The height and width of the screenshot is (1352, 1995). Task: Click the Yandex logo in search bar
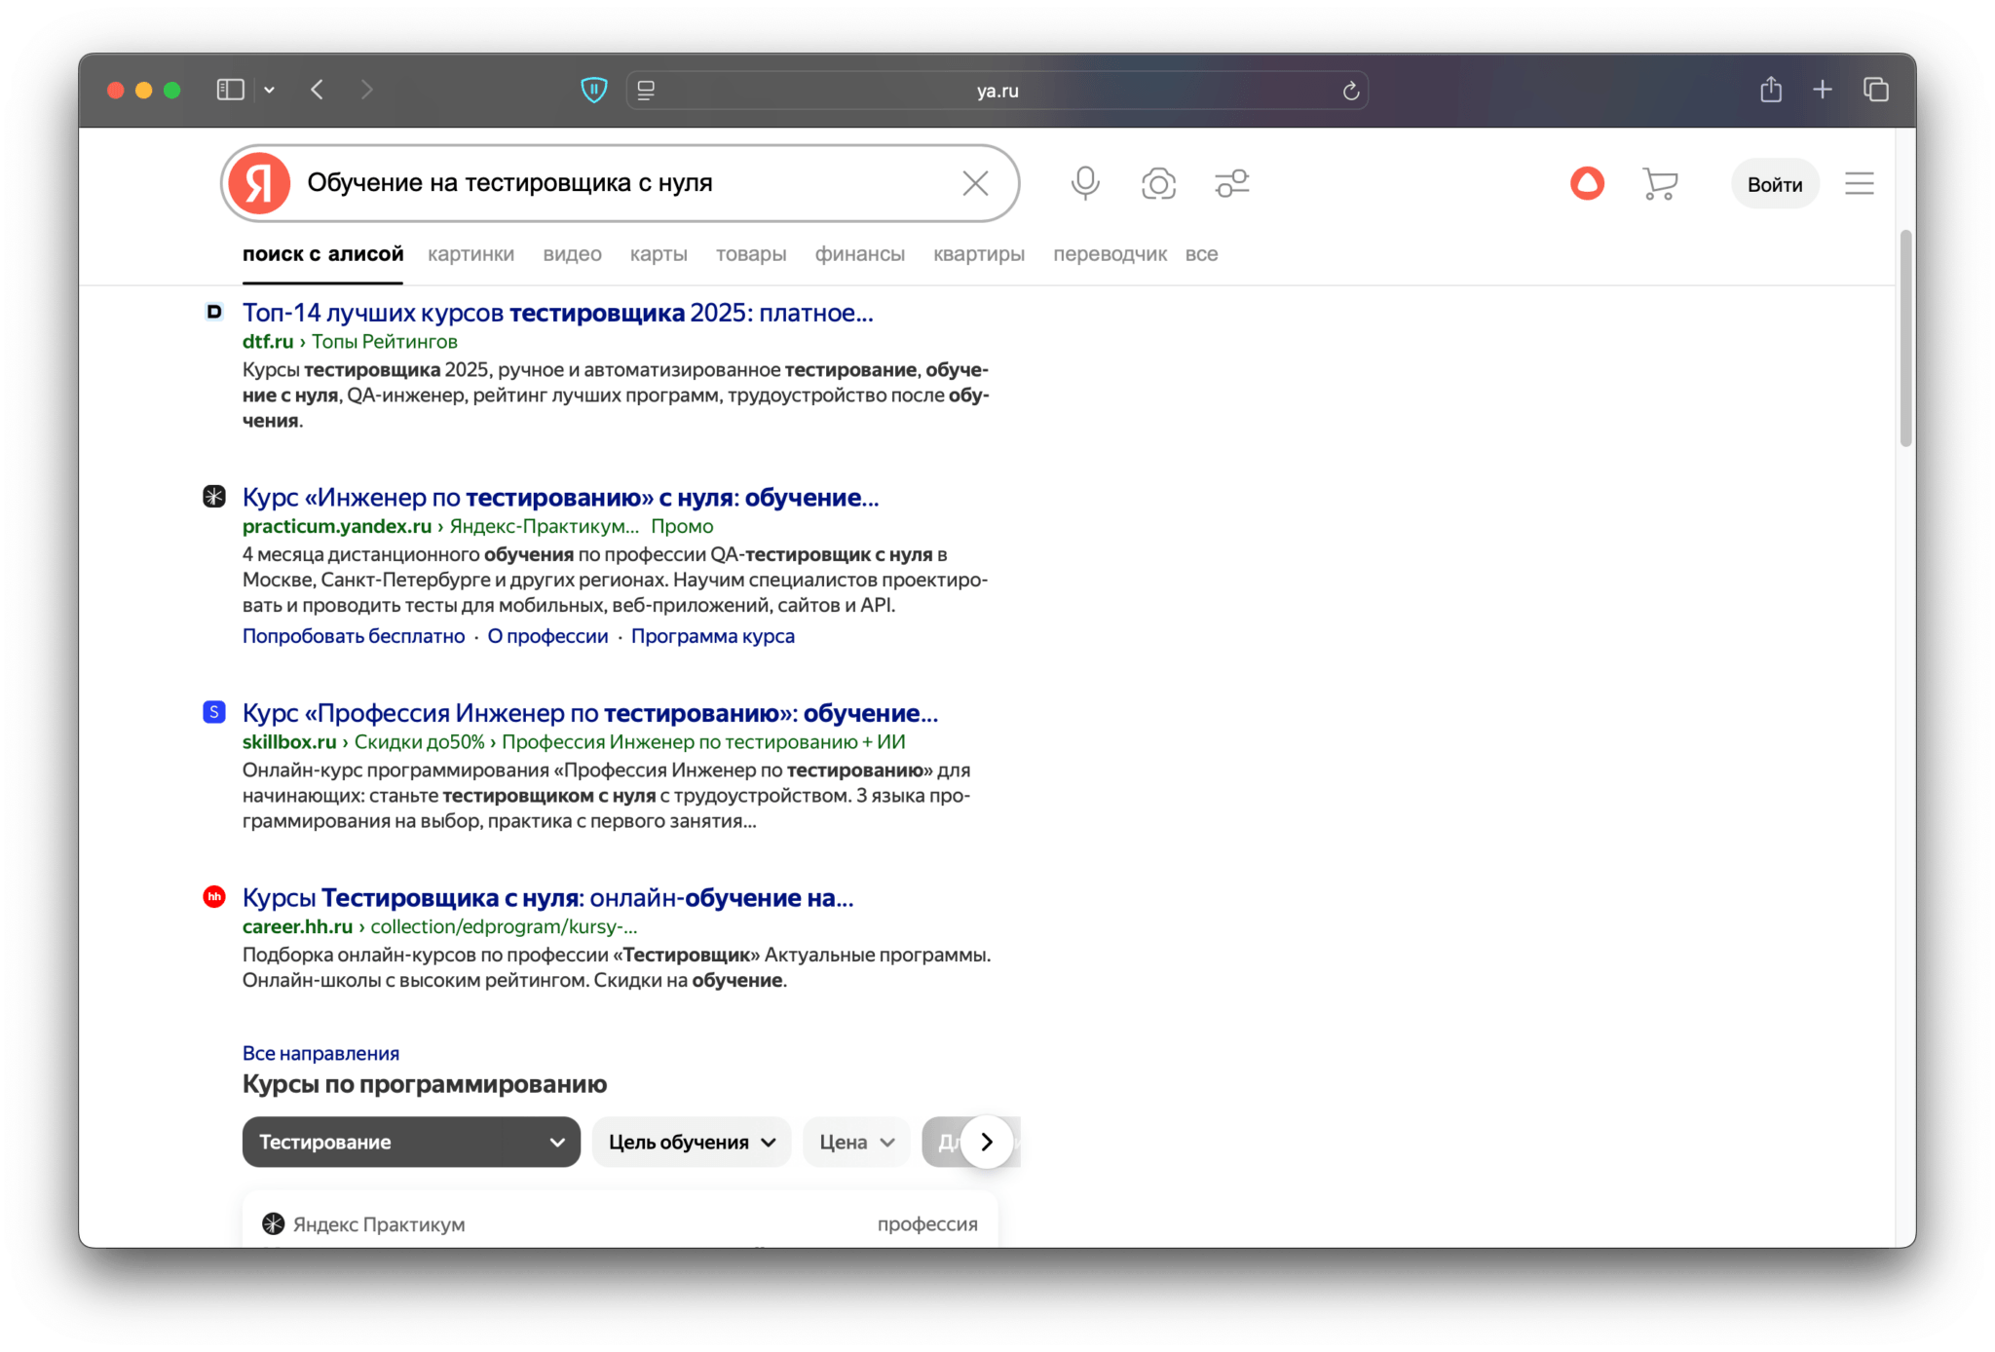click(x=260, y=183)
